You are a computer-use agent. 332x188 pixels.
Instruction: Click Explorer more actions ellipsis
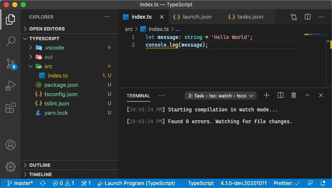point(107,17)
